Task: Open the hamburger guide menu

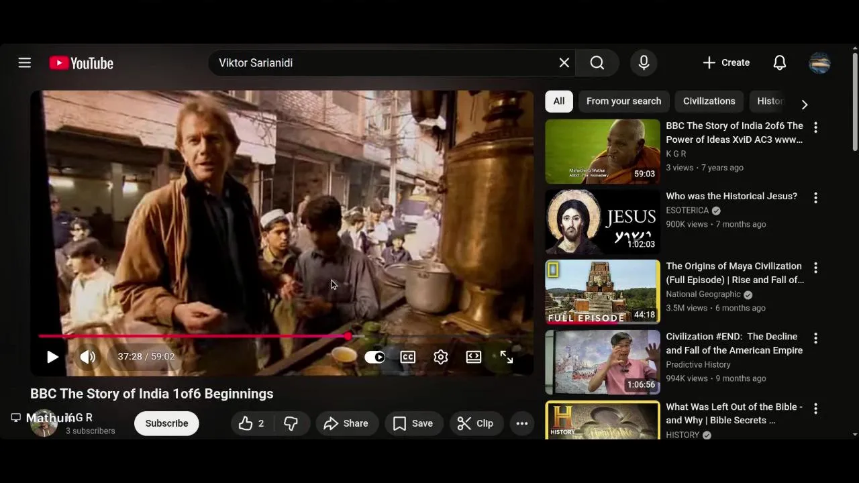Action: coord(25,62)
